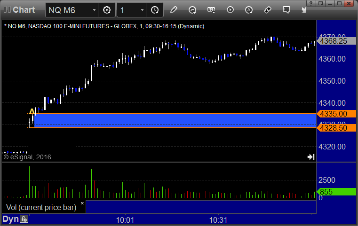
Task: Select the blue shaded price zone rectangle
Action: pyautogui.click(x=175, y=121)
